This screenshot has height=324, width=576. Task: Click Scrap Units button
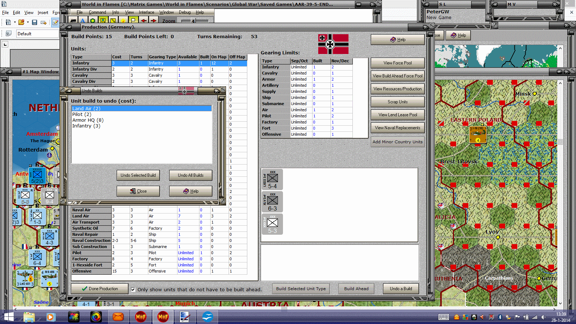(x=398, y=102)
